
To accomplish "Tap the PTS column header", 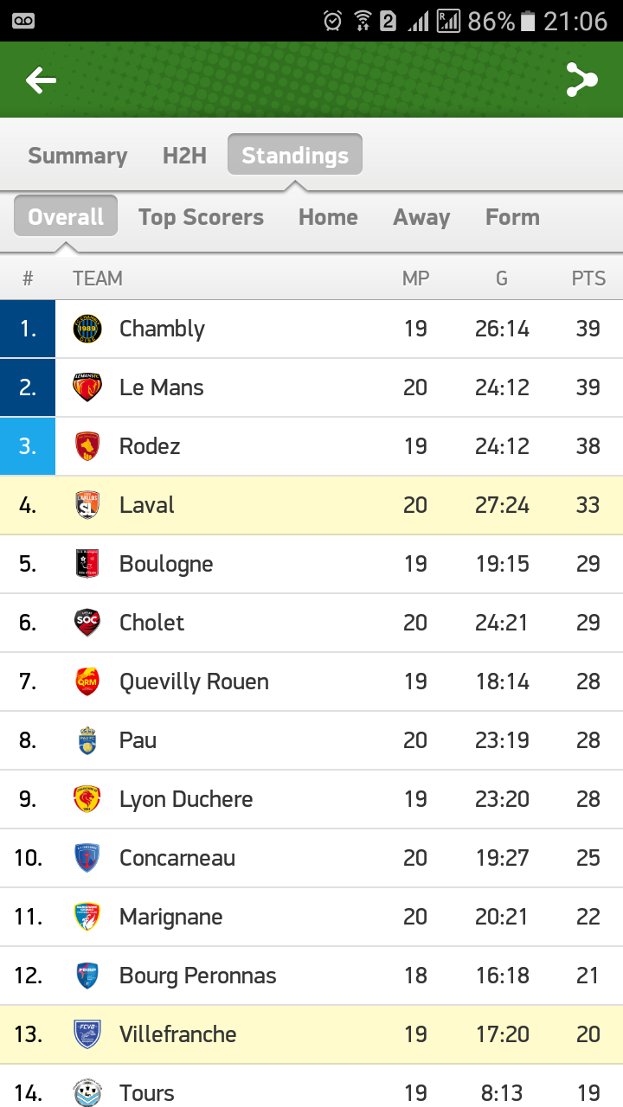I will pos(588,278).
